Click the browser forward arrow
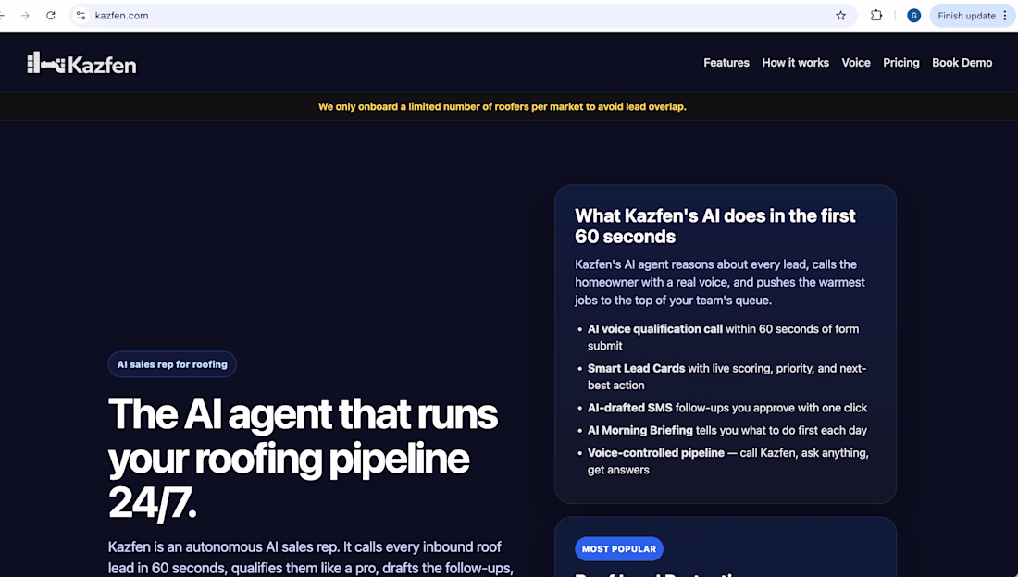Viewport: 1018px width, 577px height. pyautogui.click(x=25, y=16)
